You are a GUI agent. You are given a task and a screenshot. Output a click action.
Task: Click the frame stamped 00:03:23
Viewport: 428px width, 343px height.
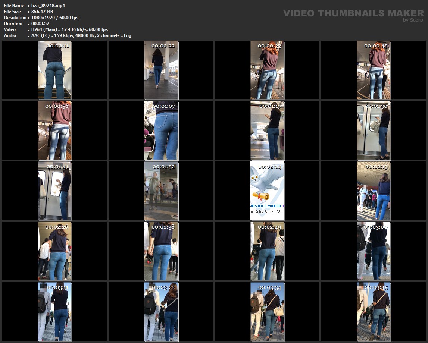click(x=161, y=312)
